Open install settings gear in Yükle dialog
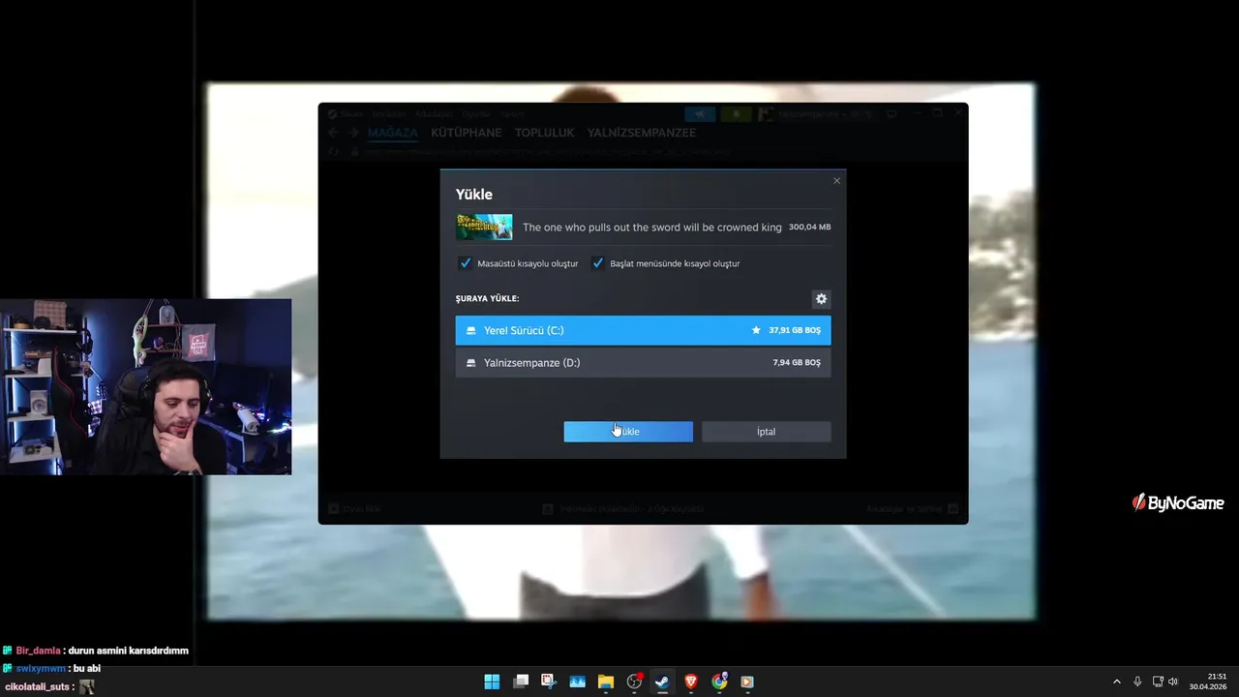Screen dimensions: 1239x697 click(x=821, y=299)
